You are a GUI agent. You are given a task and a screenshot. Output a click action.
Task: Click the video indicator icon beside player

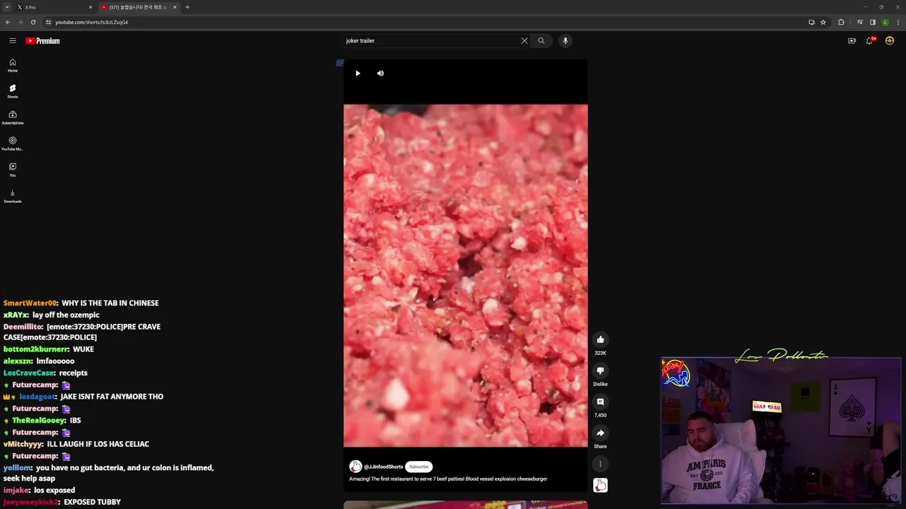point(340,63)
